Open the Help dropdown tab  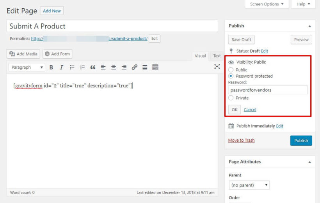303,4
